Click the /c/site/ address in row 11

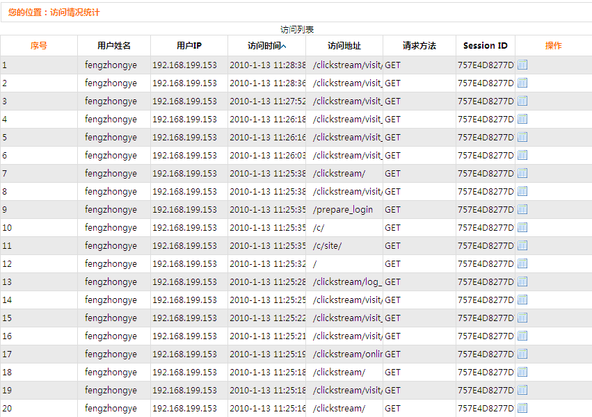point(328,245)
